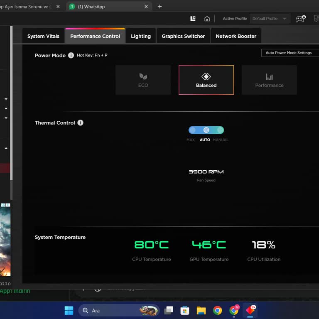Select the Performance power mode

pos(269,80)
